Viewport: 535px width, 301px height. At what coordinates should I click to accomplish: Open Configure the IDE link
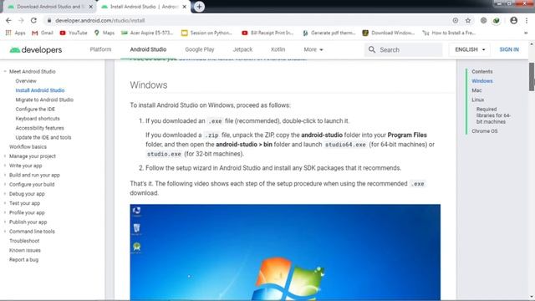(x=35, y=110)
